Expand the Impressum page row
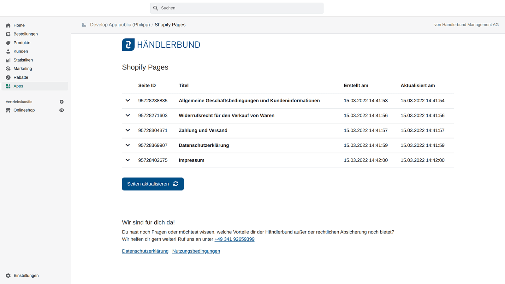This screenshot has height=284, width=505. point(128,160)
